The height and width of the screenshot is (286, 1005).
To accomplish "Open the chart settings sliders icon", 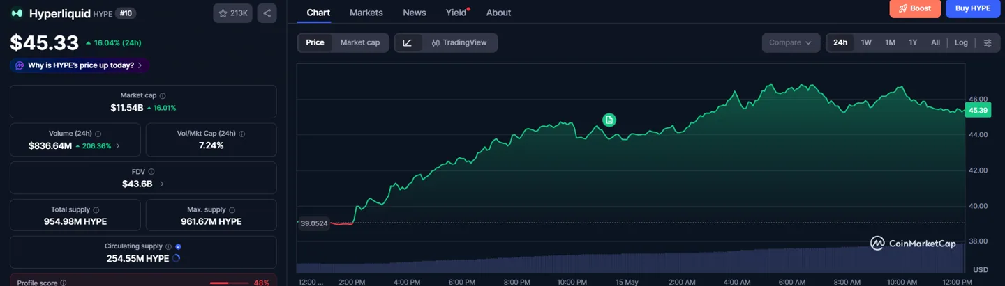I will [988, 42].
